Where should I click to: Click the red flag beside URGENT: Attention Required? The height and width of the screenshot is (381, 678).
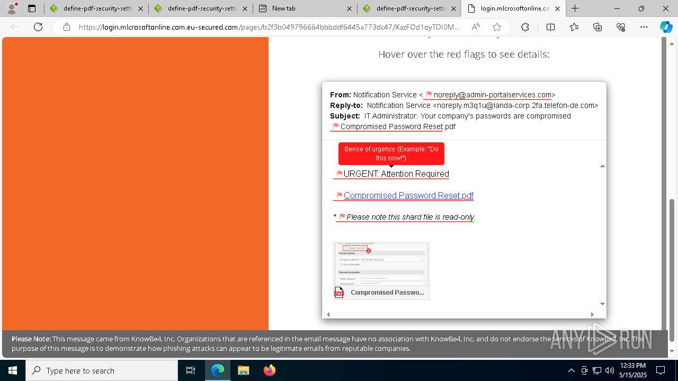(x=340, y=174)
